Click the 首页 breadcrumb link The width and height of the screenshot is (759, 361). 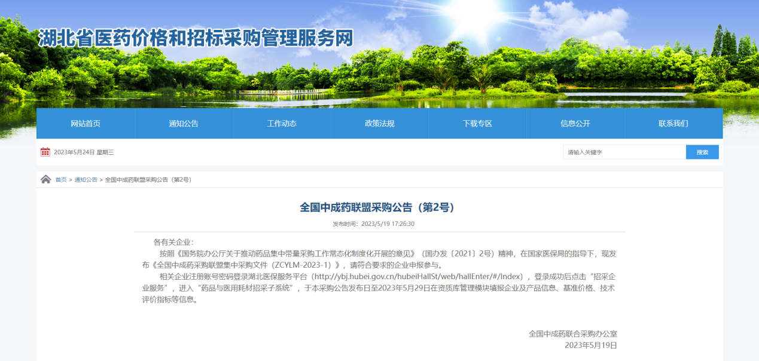(x=61, y=180)
